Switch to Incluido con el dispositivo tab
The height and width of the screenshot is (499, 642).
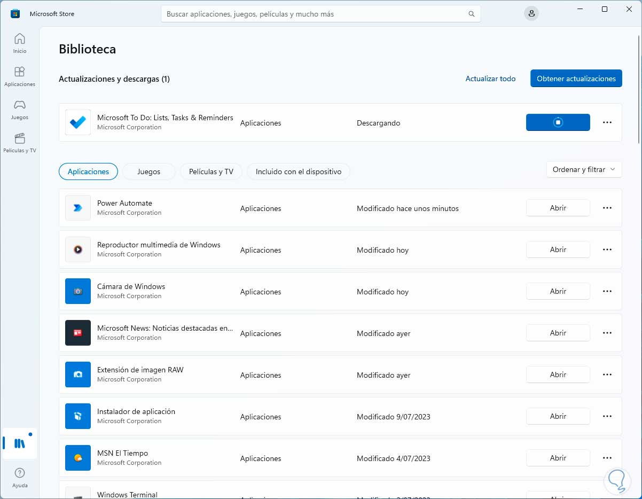pos(298,171)
